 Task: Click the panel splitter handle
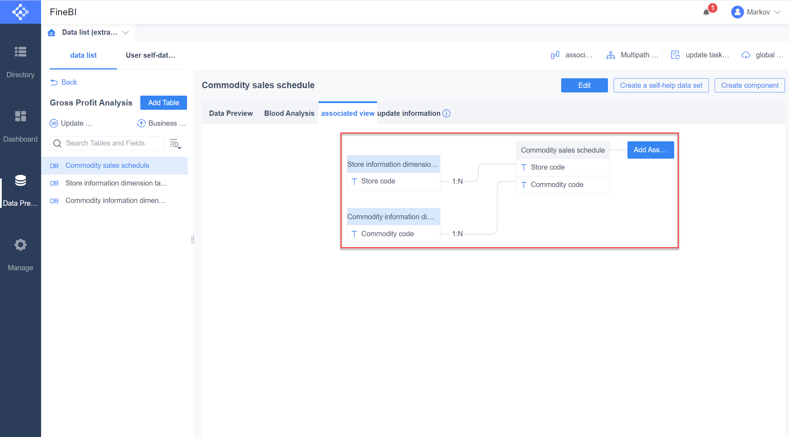point(192,239)
